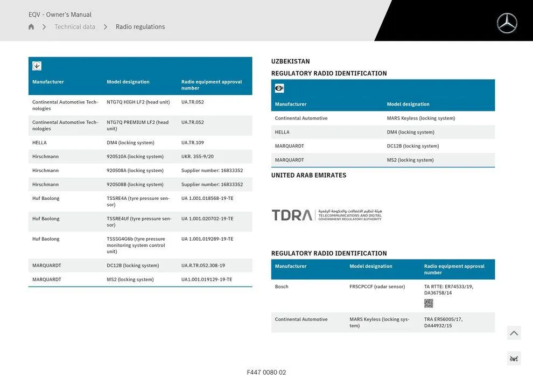Open the vehicle key icon at bottom right
This screenshot has width=533, height=377.
(513, 358)
